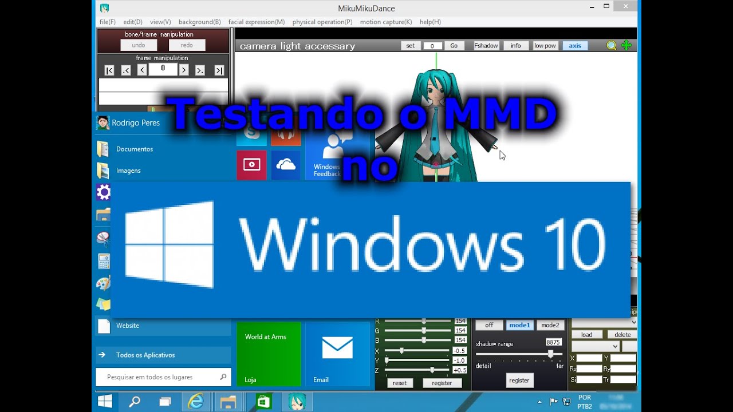The height and width of the screenshot is (412, 733).
Task: Open the help(H) menu
Action: click(430, 22)
